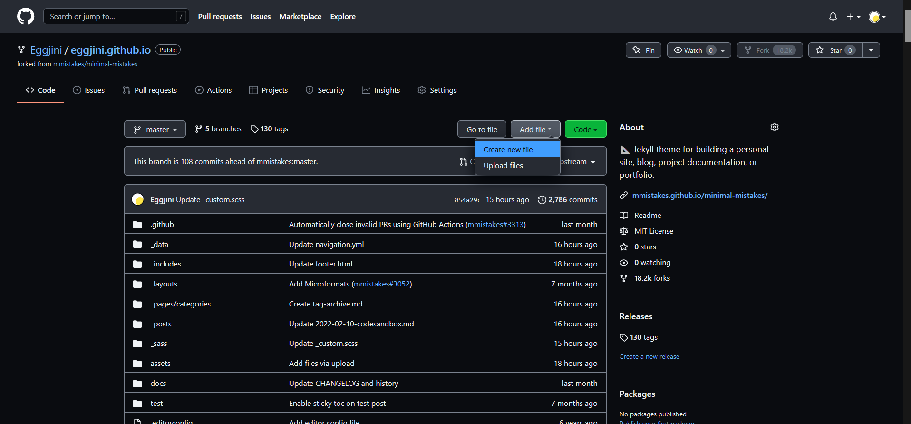
Task: Click Go to file button
Action: [x=482, y=129]
